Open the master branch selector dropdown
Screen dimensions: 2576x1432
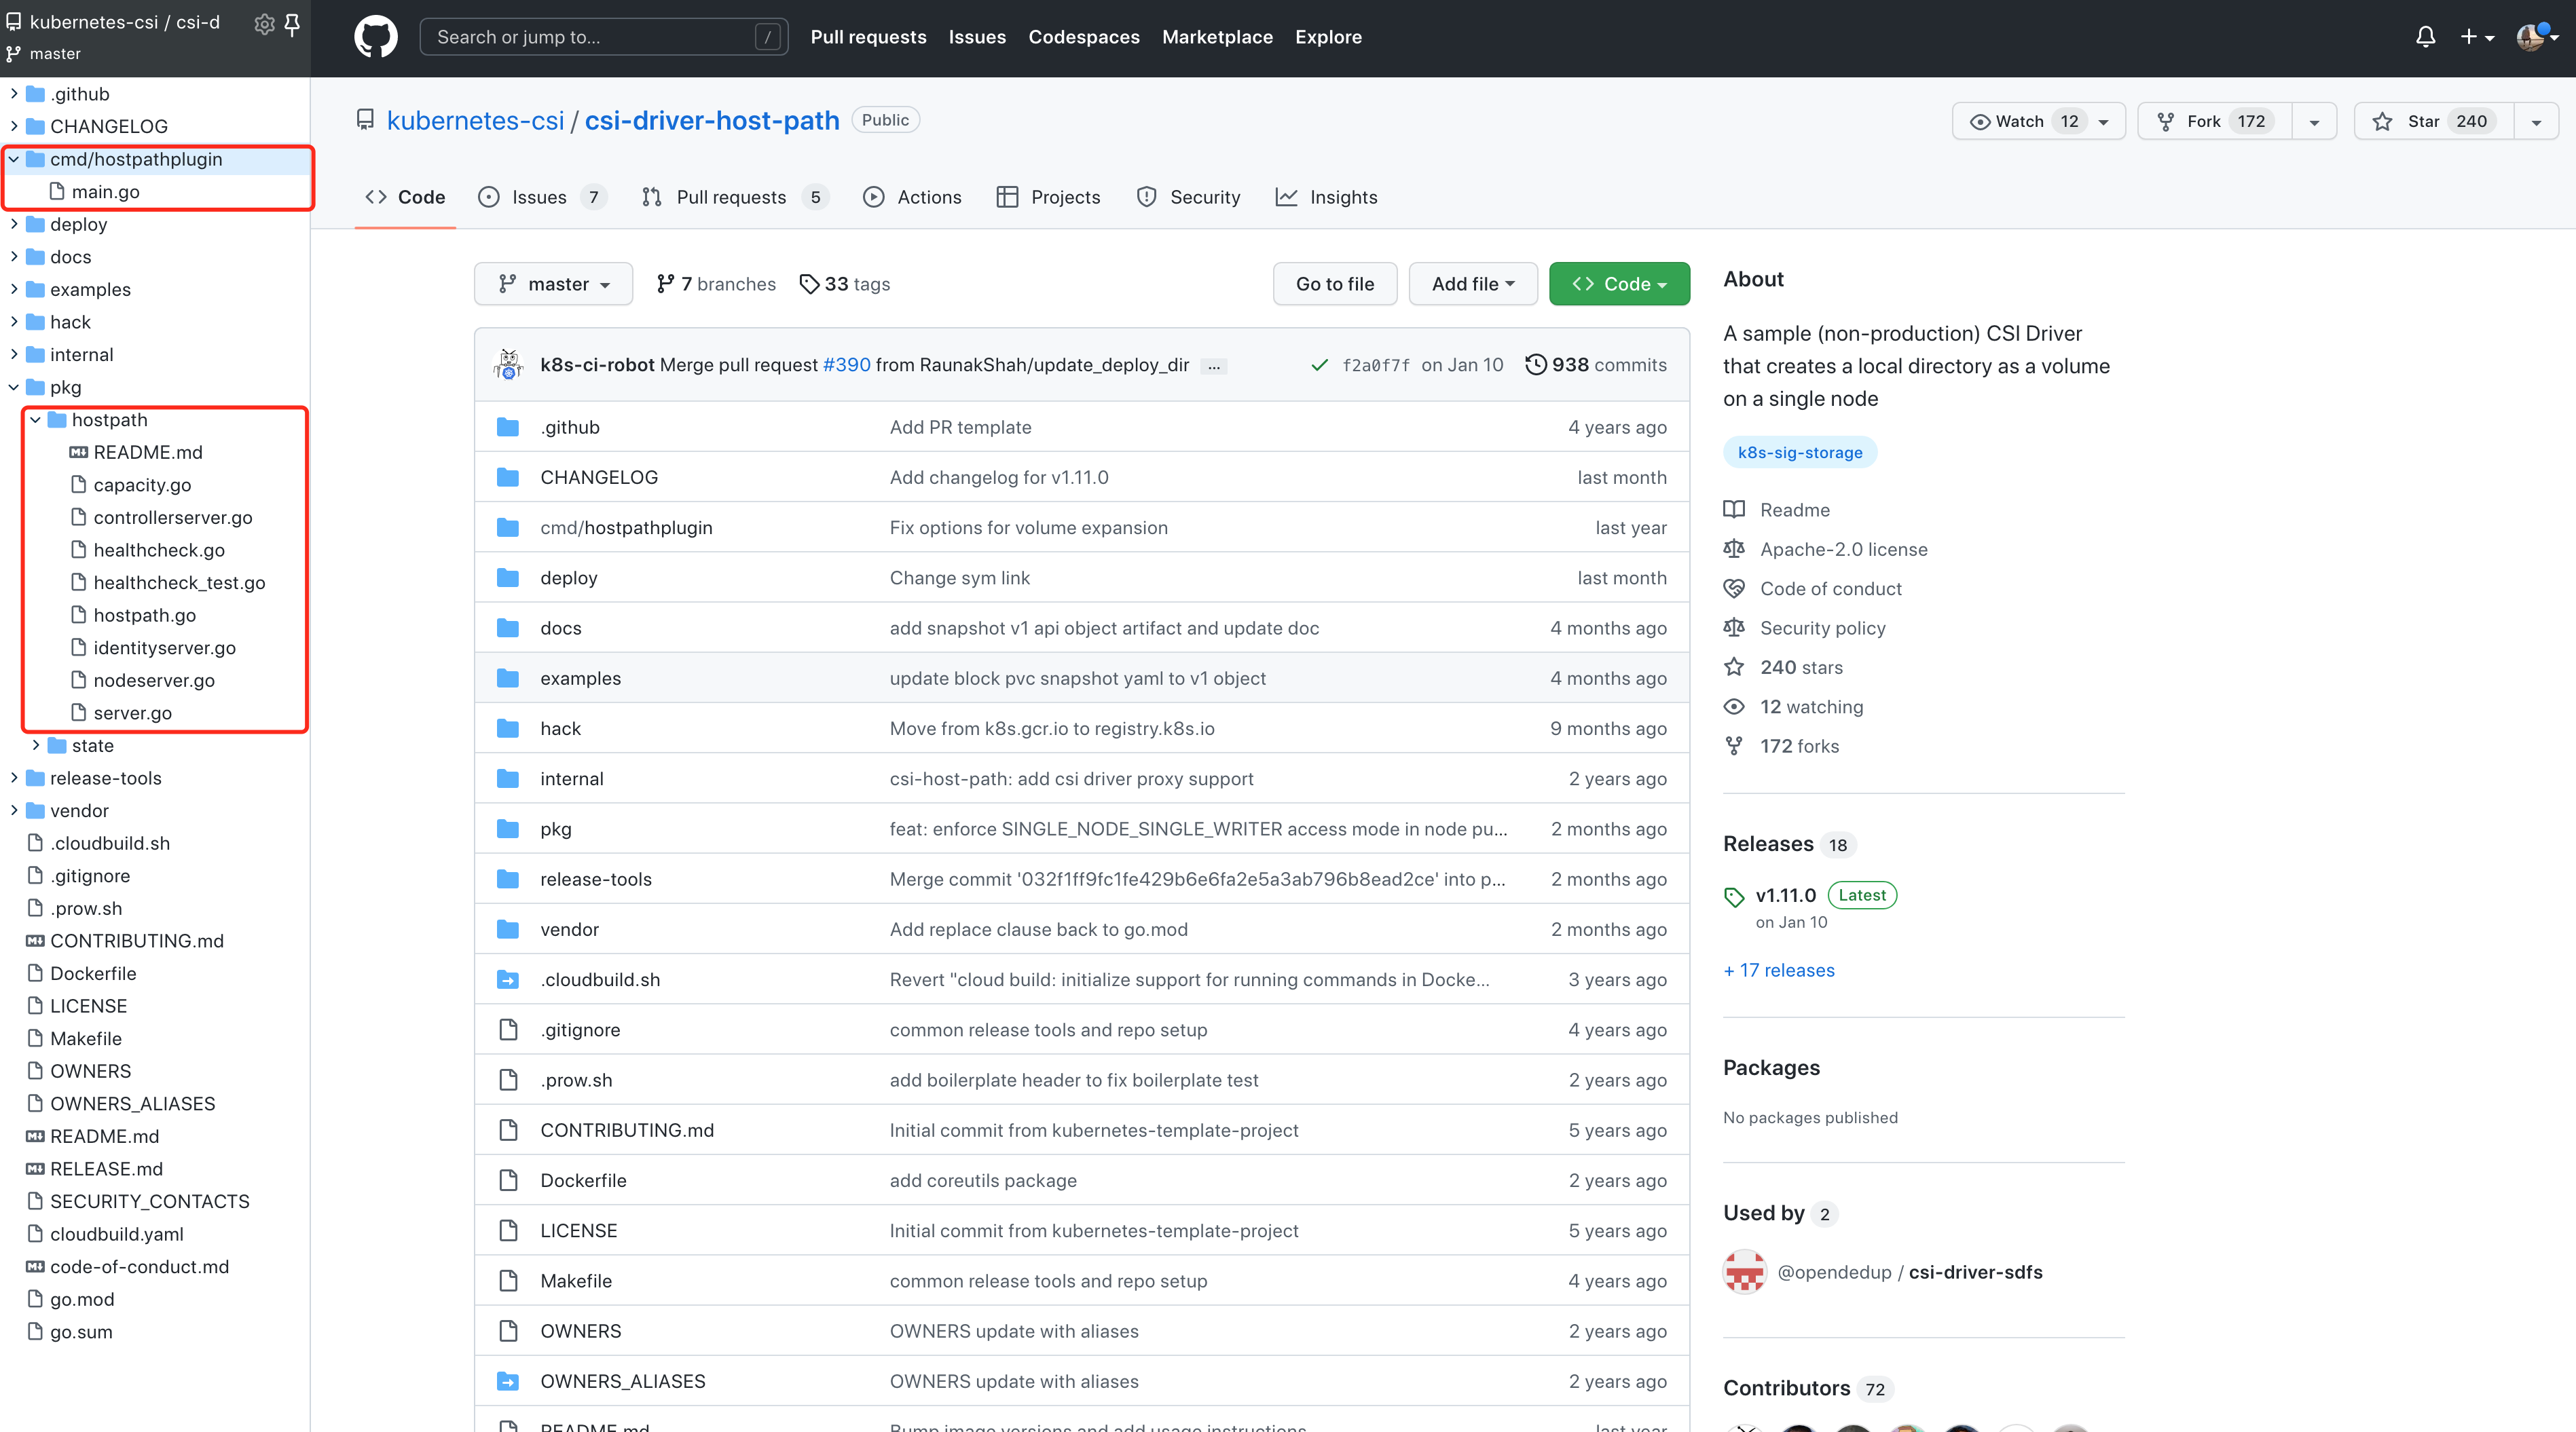[x=553, y=284]
